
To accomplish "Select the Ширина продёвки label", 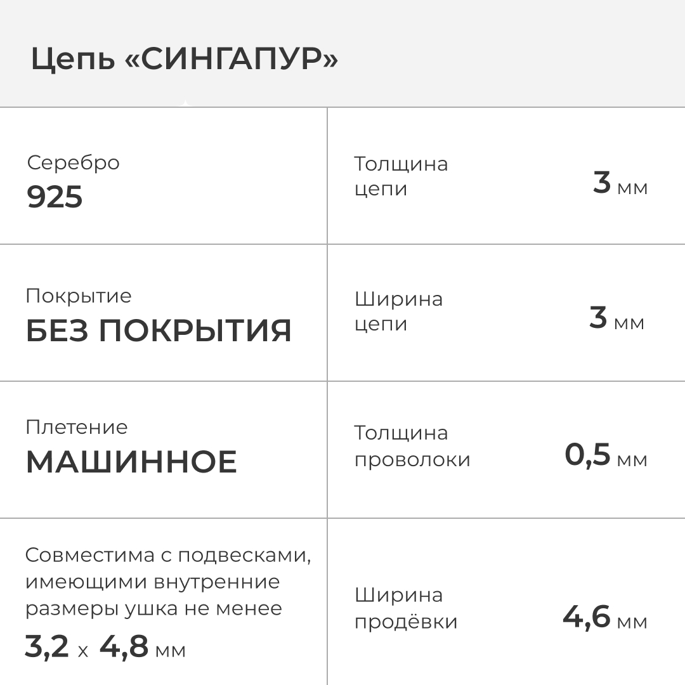I will point(405,608).
